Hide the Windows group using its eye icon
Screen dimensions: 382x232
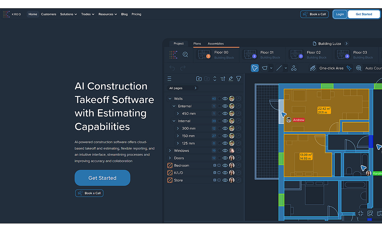(225, 150)
